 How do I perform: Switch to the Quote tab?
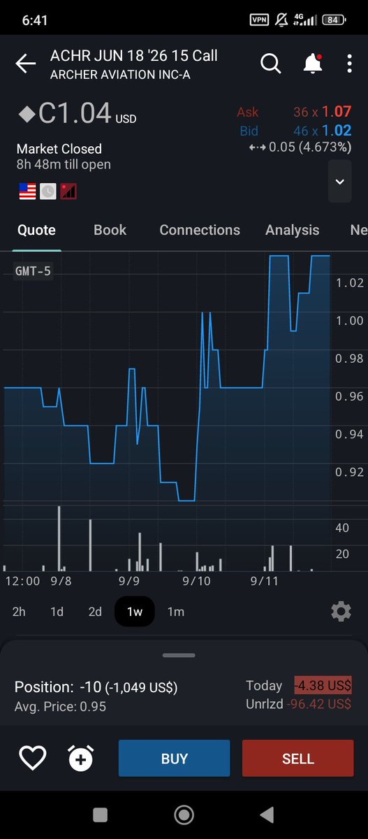[x=36, y=230]
